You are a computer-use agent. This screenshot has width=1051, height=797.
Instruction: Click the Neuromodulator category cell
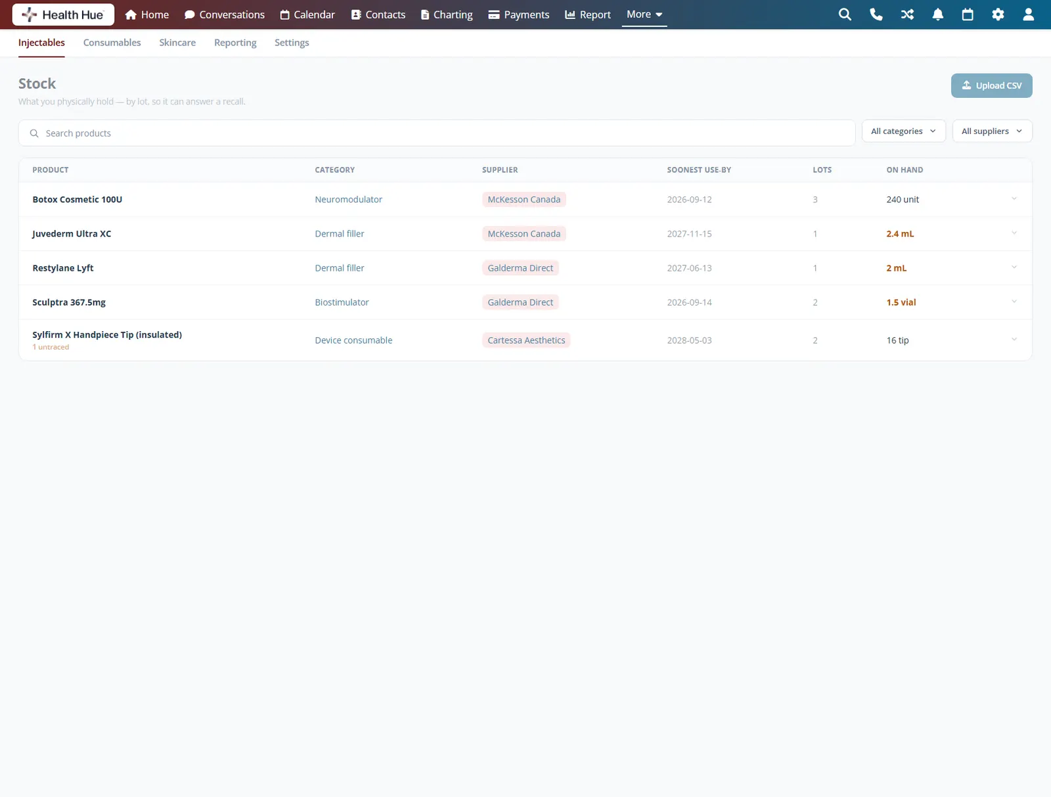348,199
